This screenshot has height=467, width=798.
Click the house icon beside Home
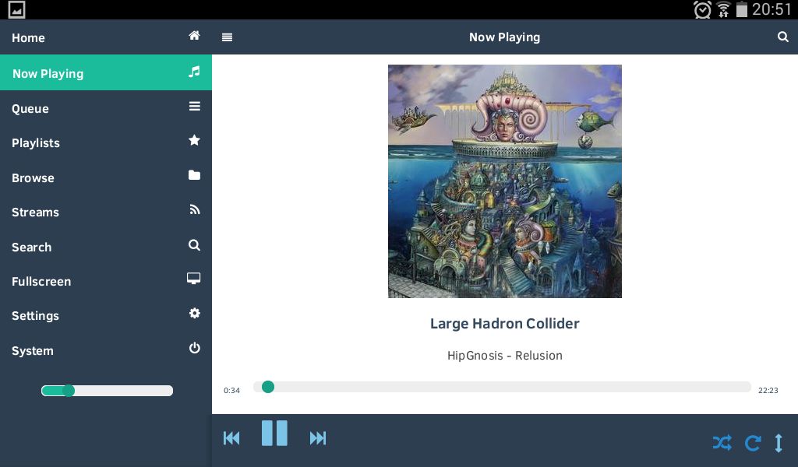[x=194, y=35]
